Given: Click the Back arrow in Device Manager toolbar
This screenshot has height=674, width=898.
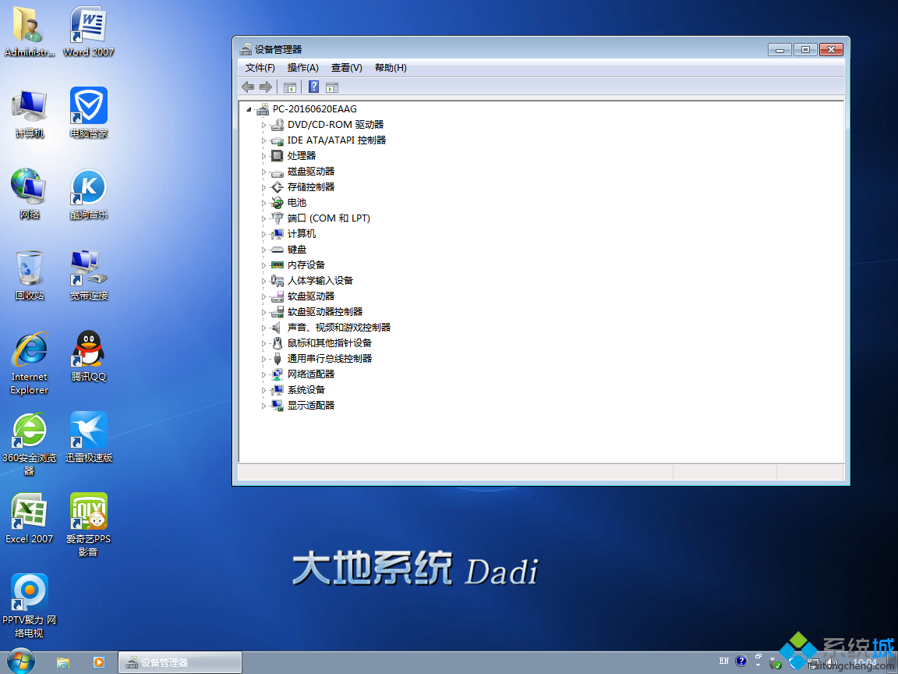Looking at the screenshot, I should click(x=248, y=87).
